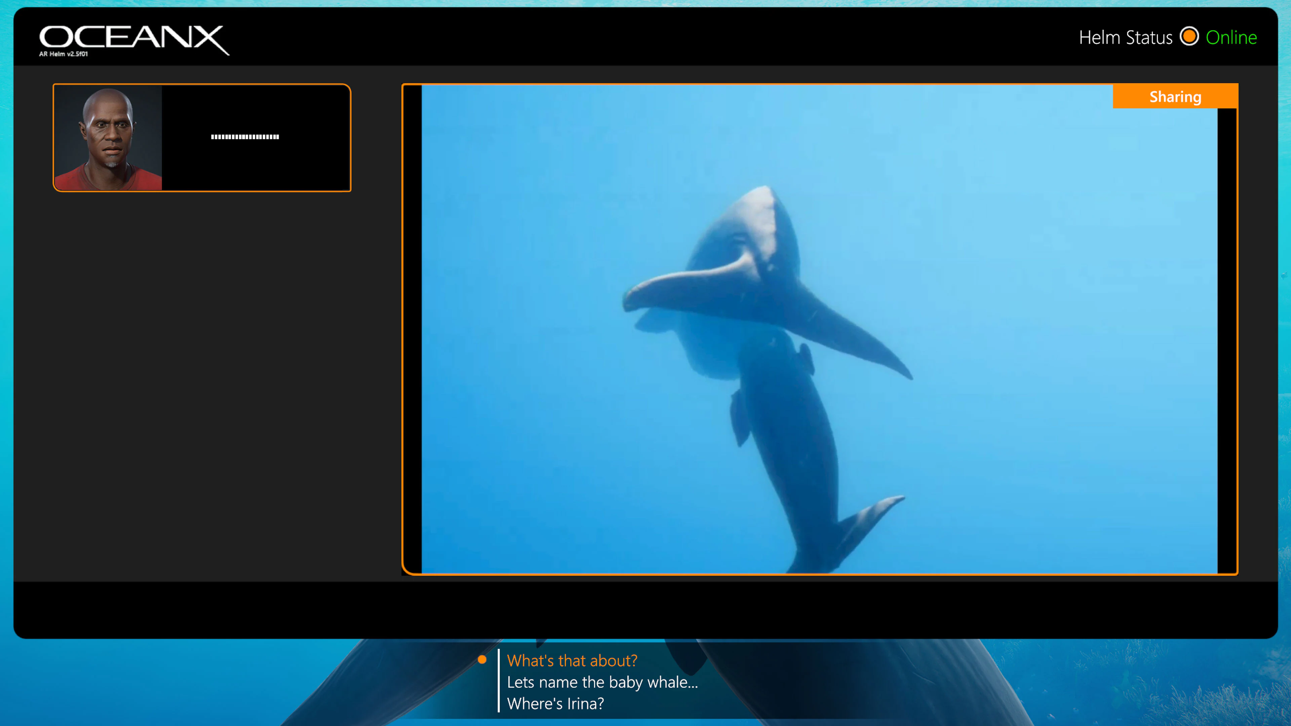Screen dimensions: 1291x726
Task: Choose the reply 'What's that about?'
Action: pos(572,660)
